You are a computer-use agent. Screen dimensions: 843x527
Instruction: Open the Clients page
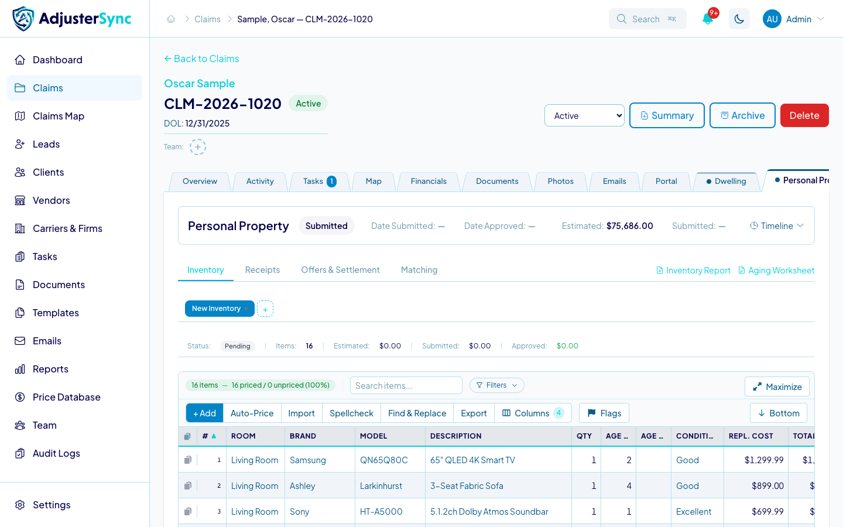[x=75, y=172]
